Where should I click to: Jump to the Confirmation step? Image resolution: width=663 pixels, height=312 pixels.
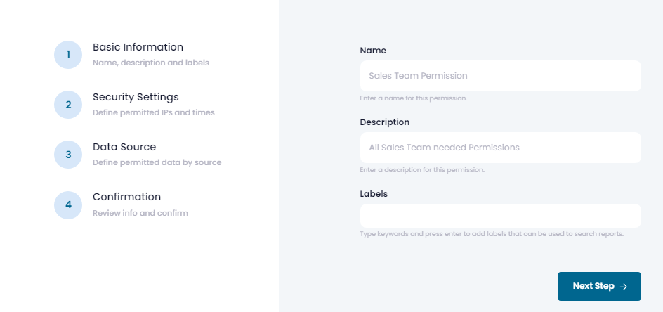[126, 197]
